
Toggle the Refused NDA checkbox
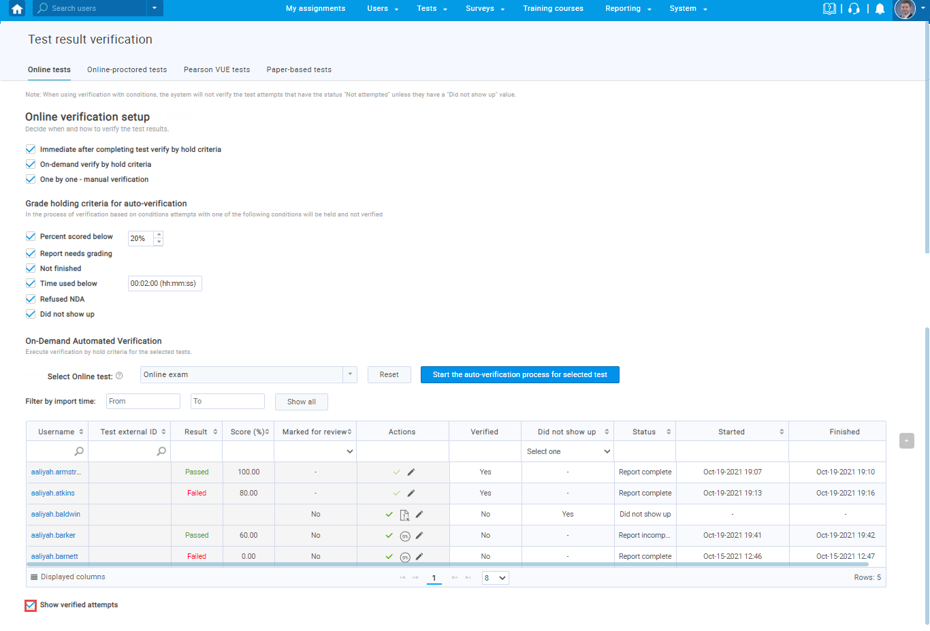[31, 300]
